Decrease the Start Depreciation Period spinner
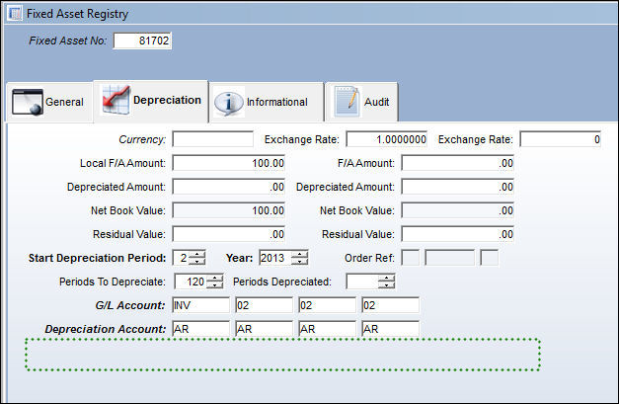Viewport: 619px width, 404px height. click(196, 262)
